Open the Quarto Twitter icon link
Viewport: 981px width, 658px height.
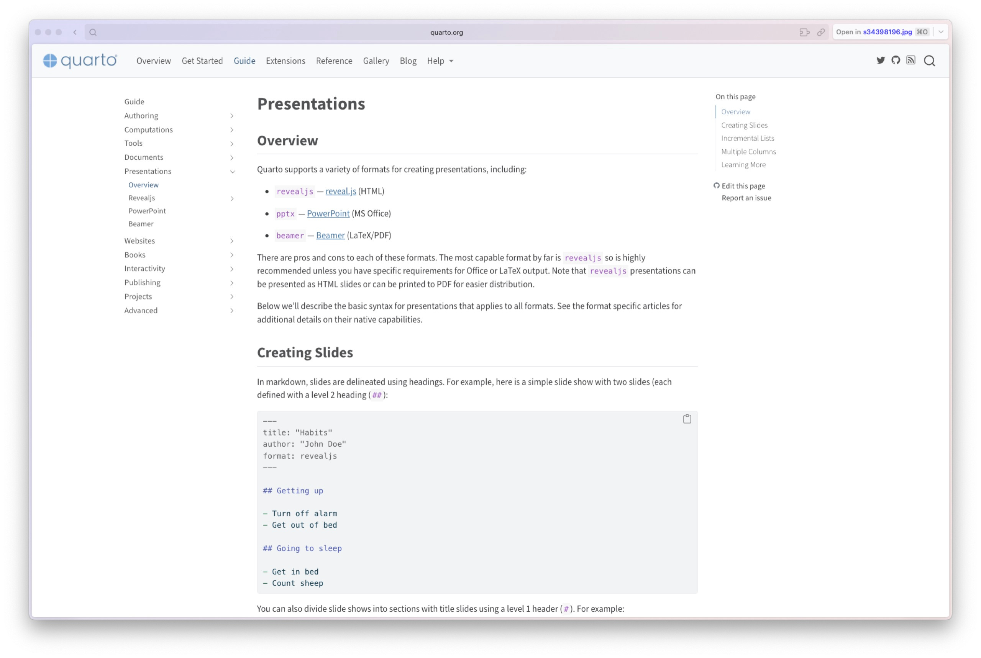(x=880, y=61)
